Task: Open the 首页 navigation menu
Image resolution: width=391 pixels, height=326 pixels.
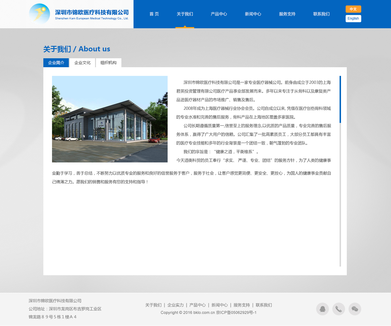Action: click(154, 14)
